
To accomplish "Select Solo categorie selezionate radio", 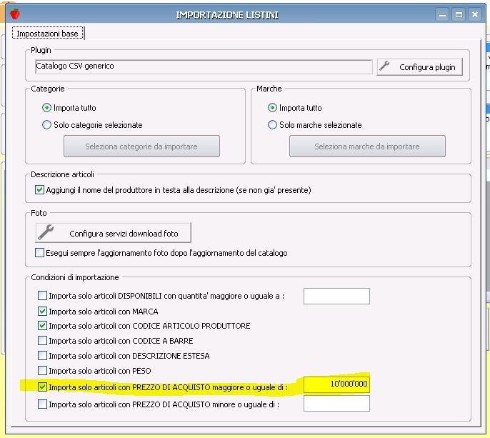I will 46,125.
